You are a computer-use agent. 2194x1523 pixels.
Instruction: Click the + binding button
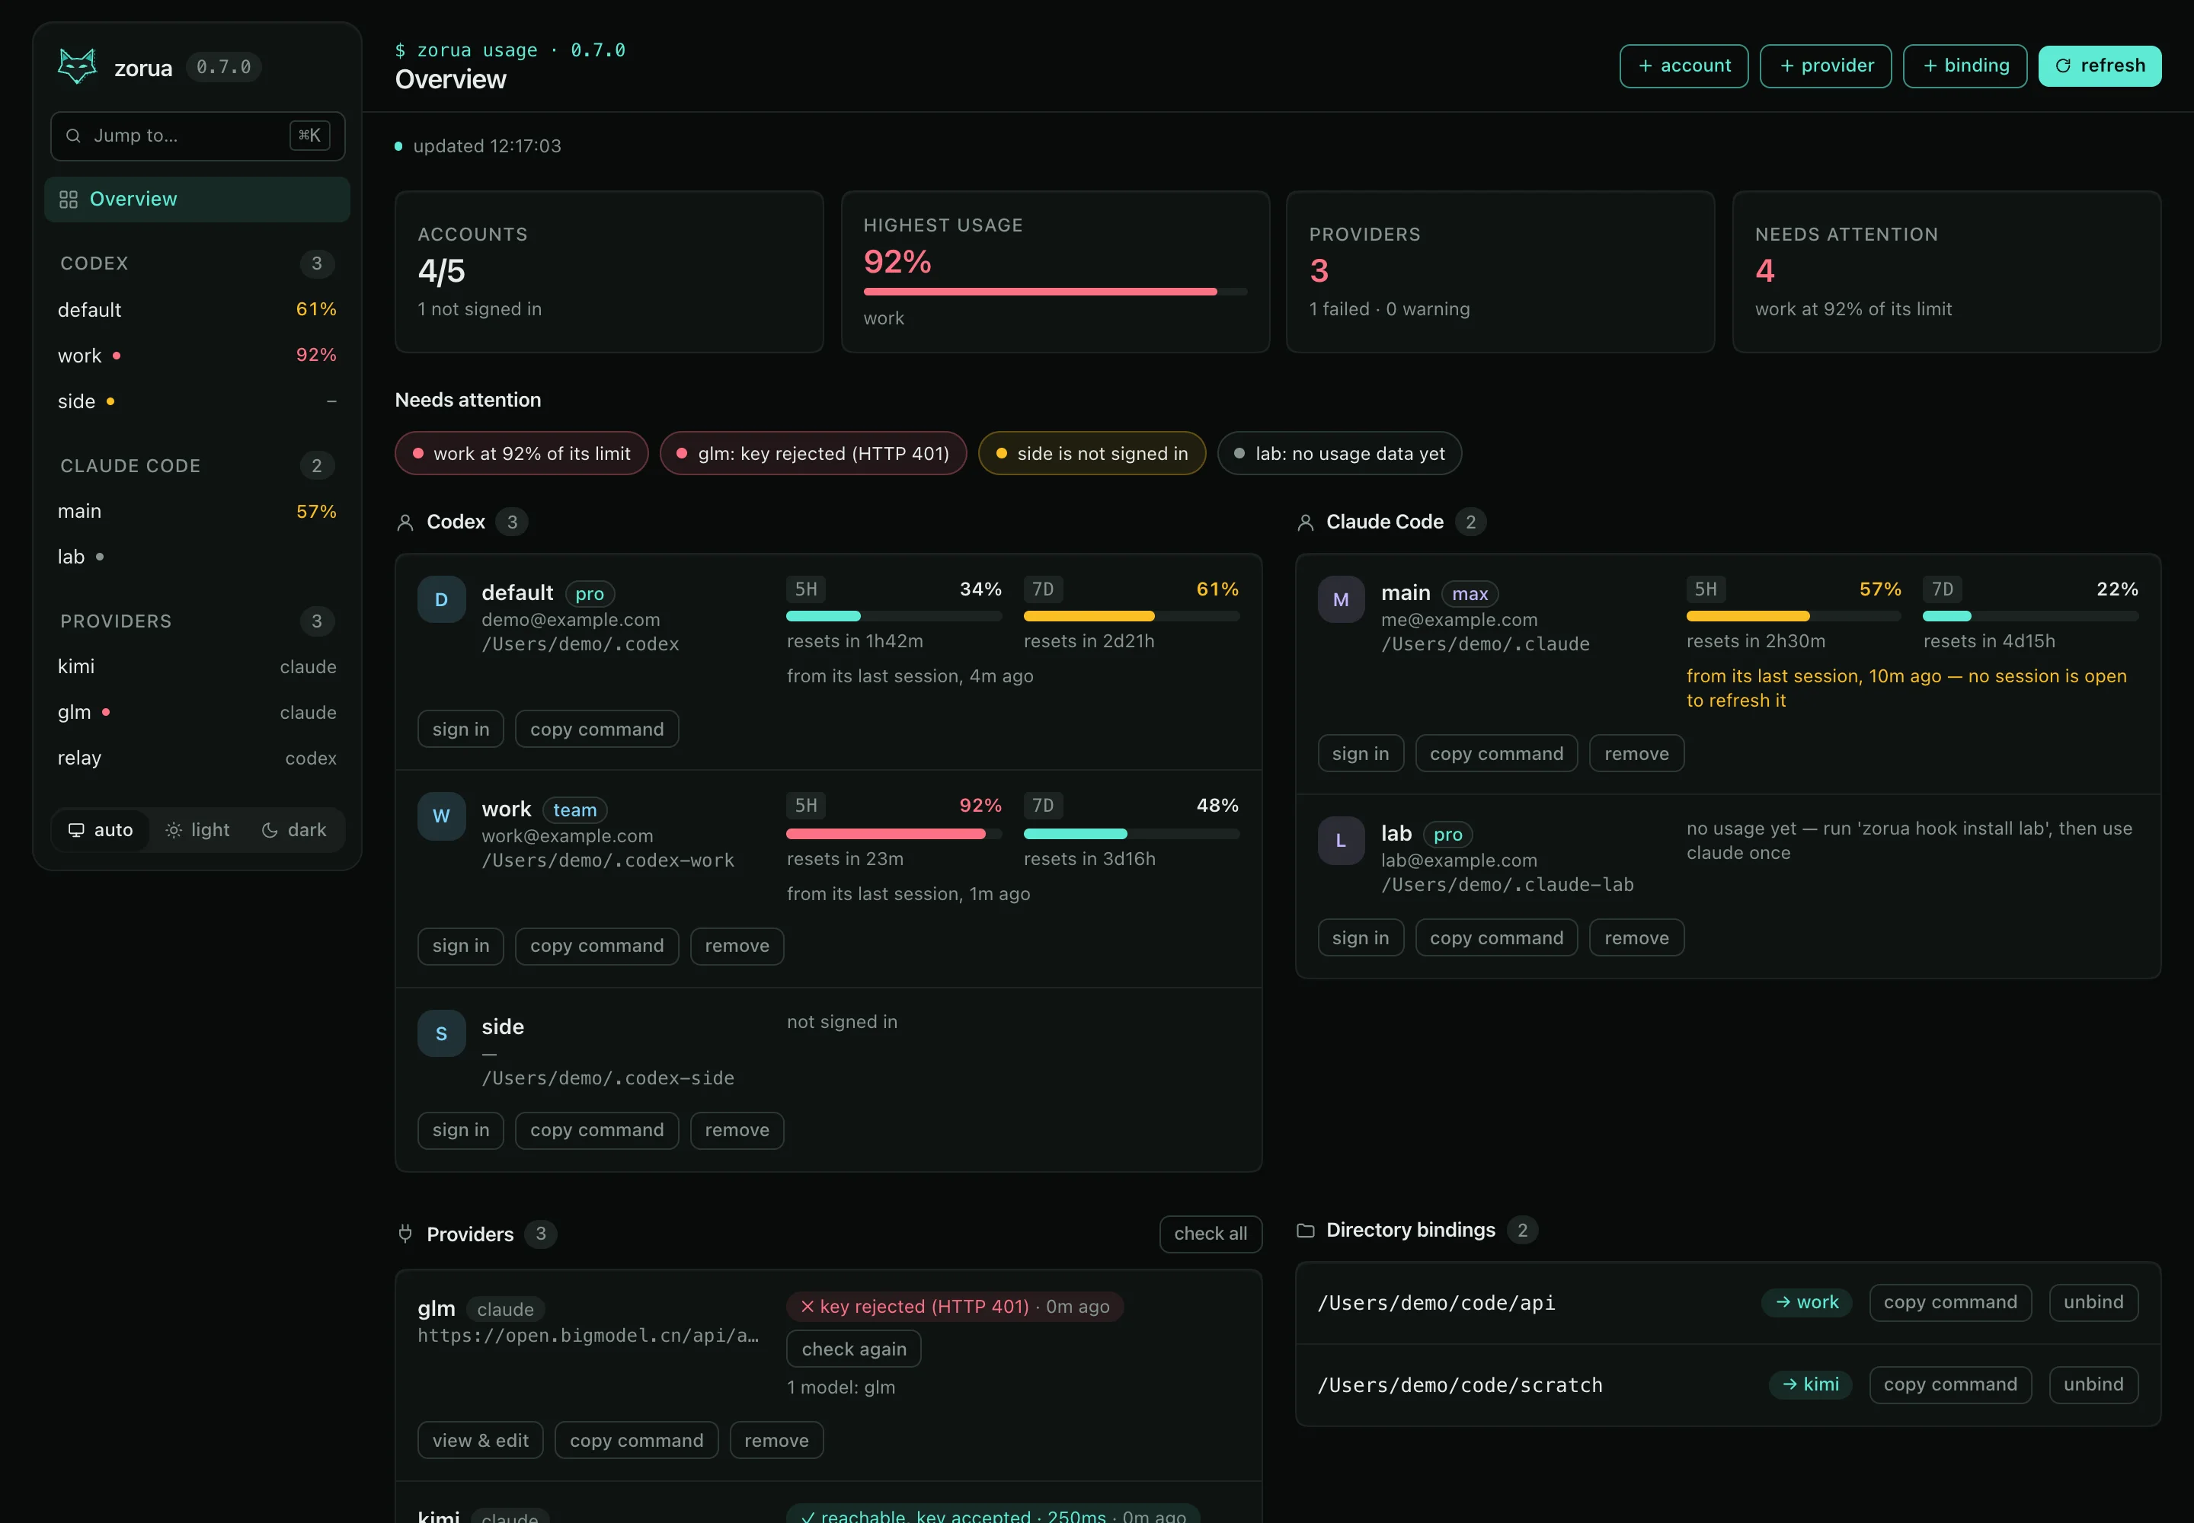point(1965,65)
